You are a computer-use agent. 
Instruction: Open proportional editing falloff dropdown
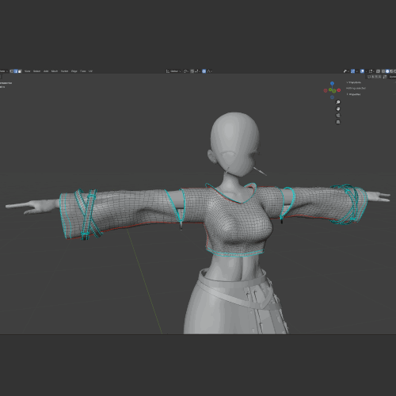click(x=209, y=71)
